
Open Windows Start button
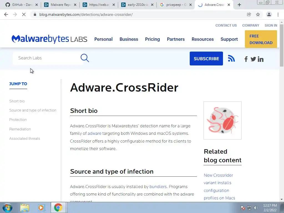(7, 207)
